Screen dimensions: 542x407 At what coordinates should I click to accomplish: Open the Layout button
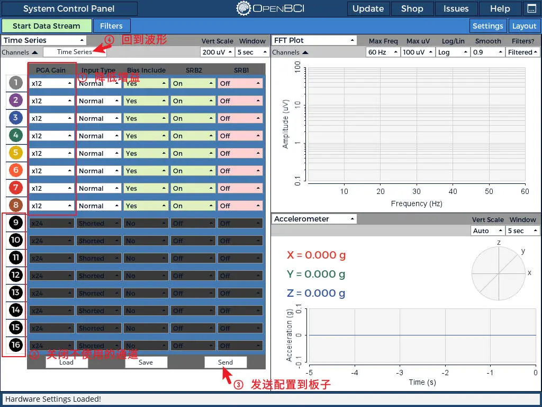(x=524, y=26)
